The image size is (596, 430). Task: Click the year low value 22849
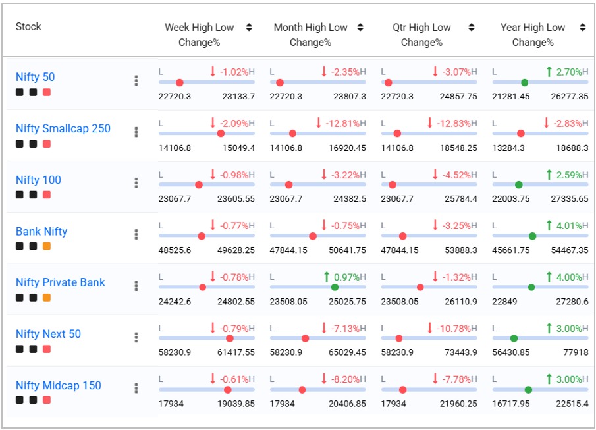point(504,302)
